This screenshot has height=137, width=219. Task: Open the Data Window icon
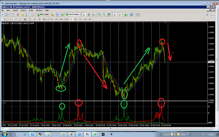(x=18, y=14)
